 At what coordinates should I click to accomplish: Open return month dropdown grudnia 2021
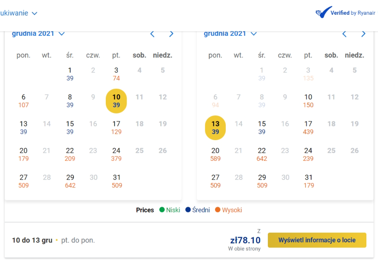tap(230, 33)
